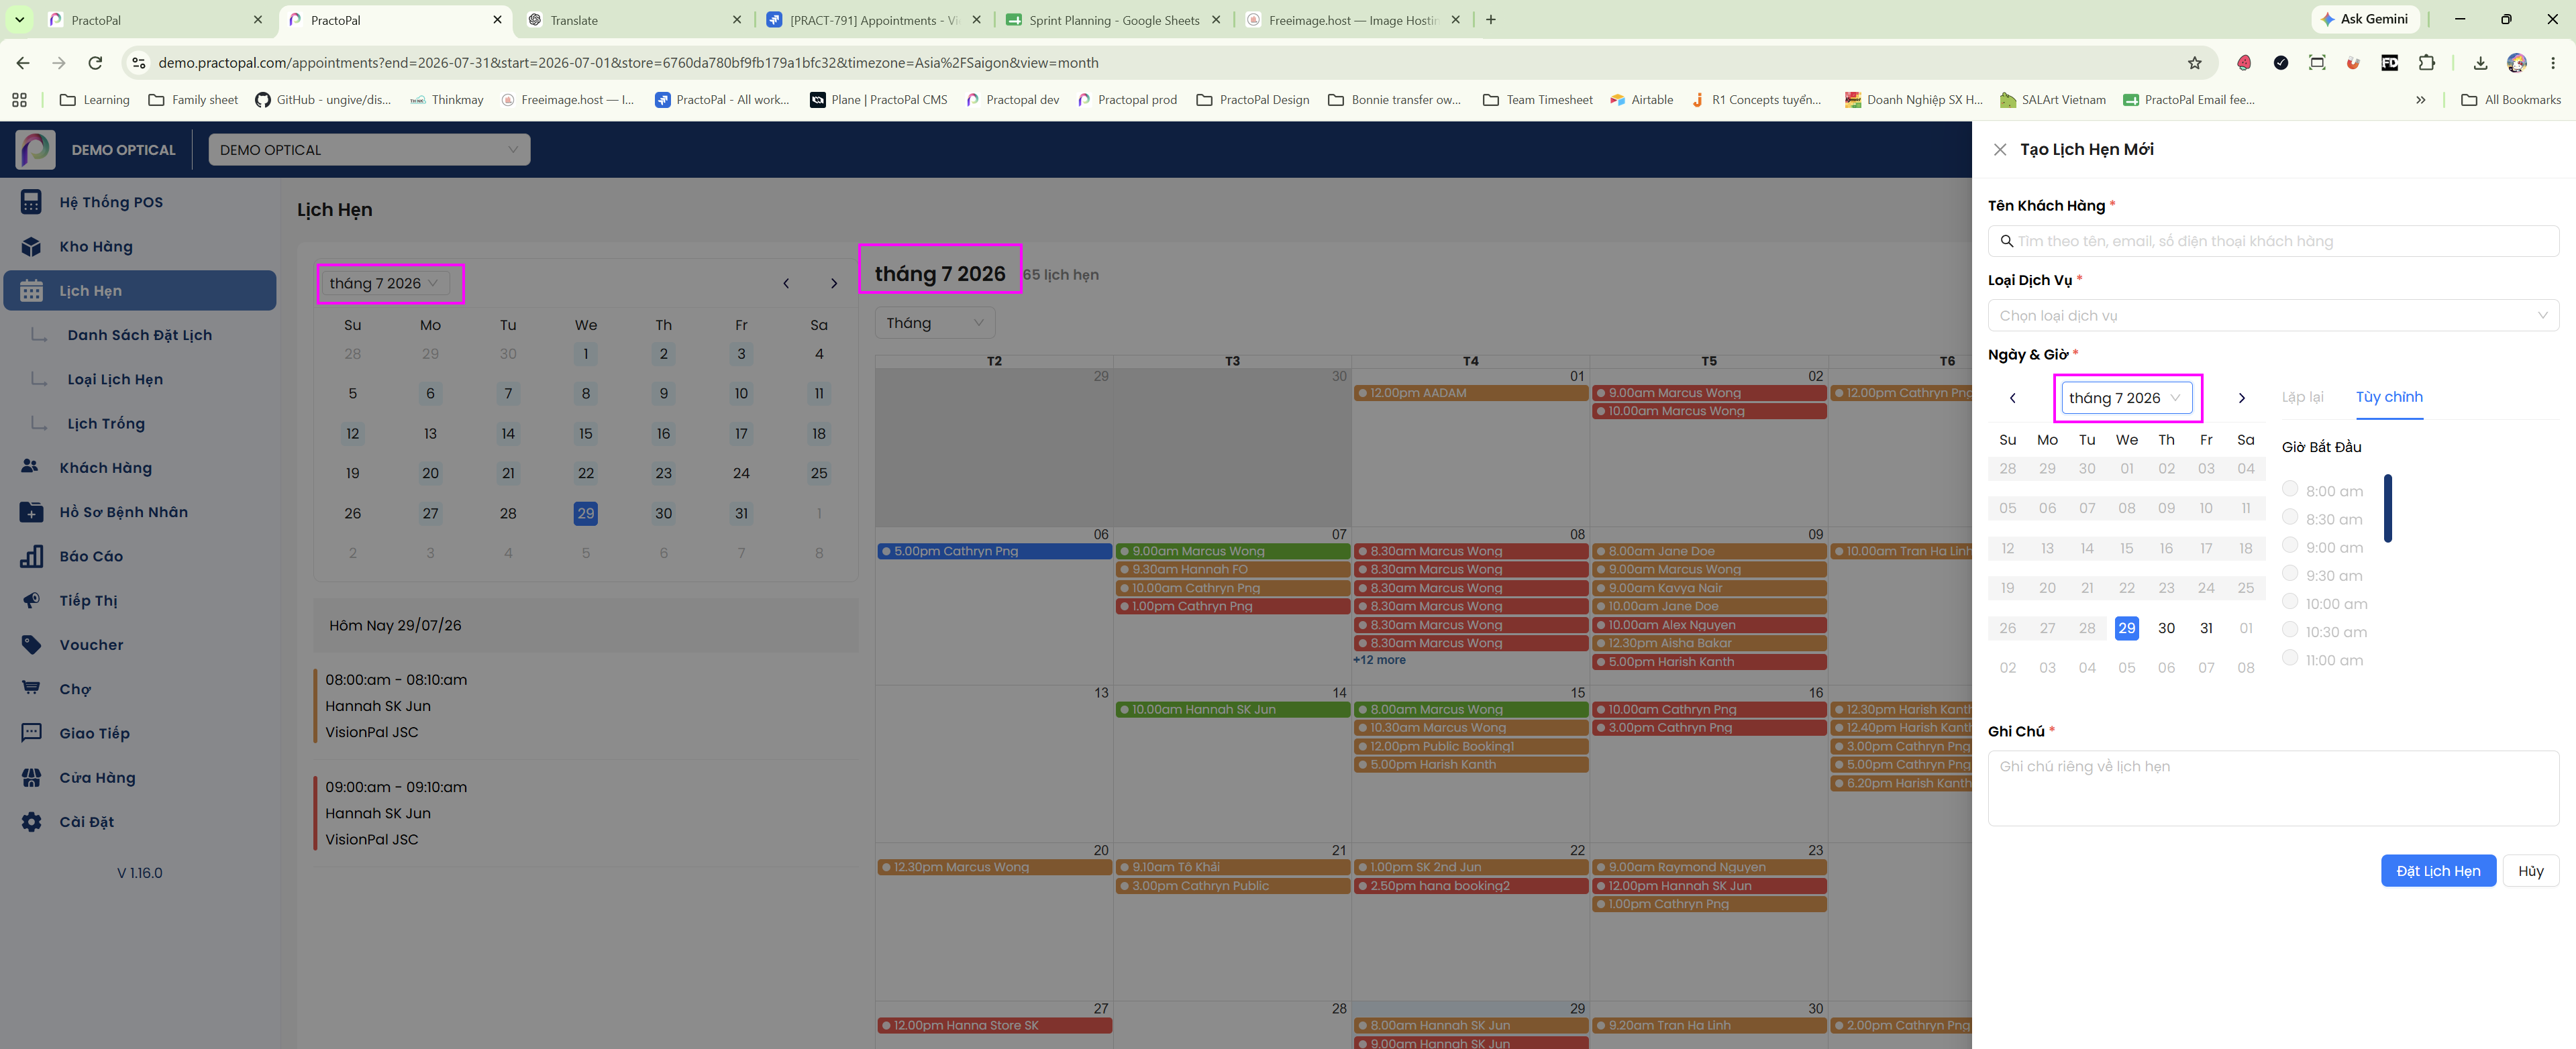Click the Giao Tiếp chat icon
The height and width of the screenshot is (1049, 2576).
(x=31, y=732)
